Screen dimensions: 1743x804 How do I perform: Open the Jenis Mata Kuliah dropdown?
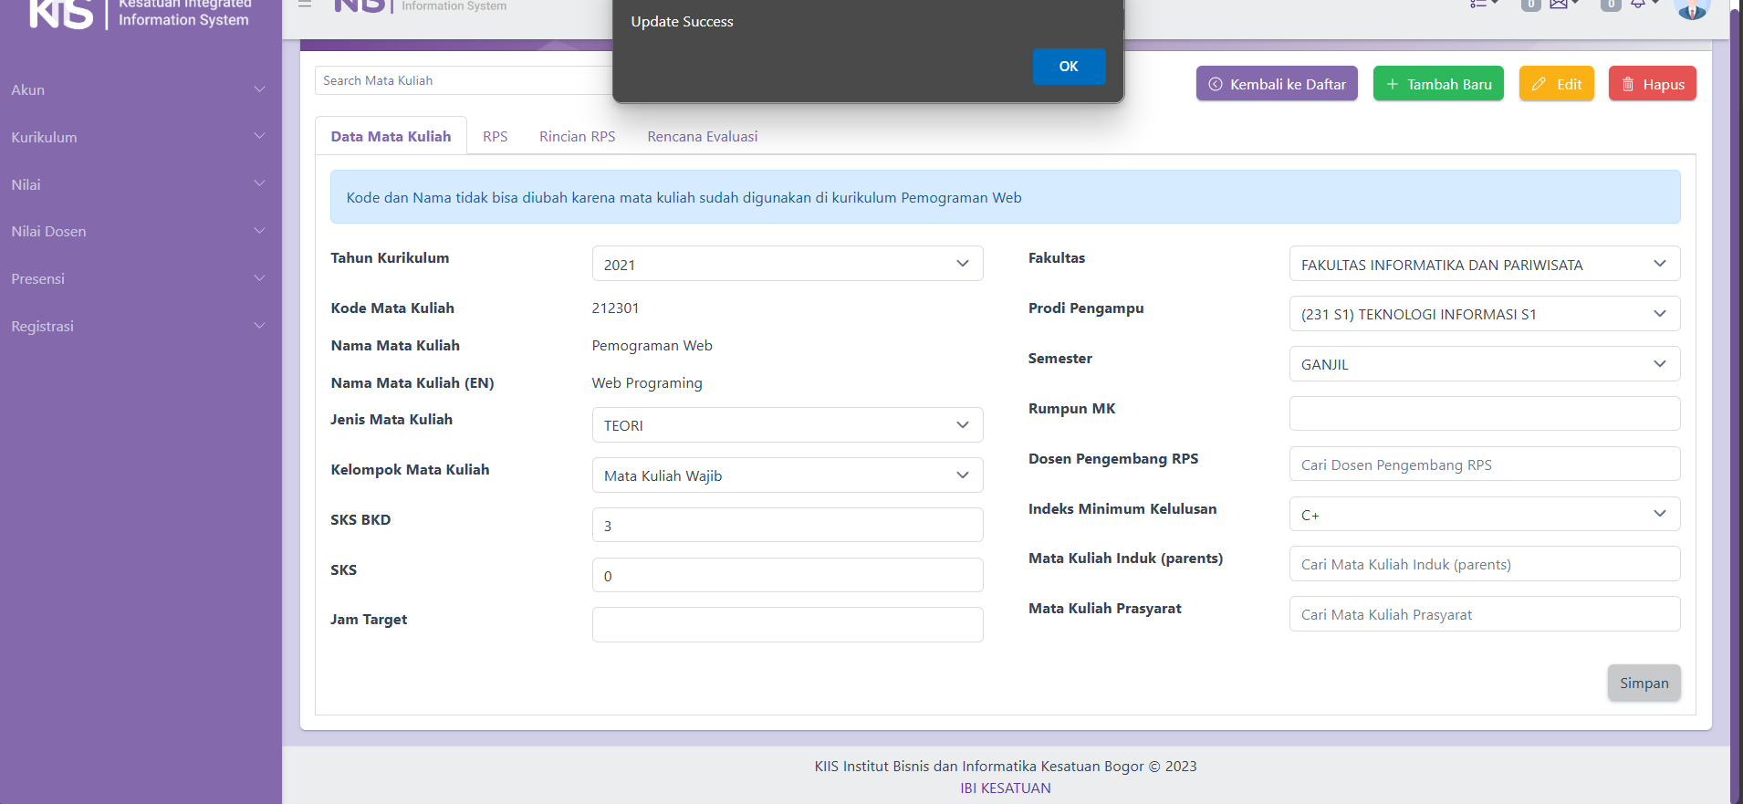point(787,425)
